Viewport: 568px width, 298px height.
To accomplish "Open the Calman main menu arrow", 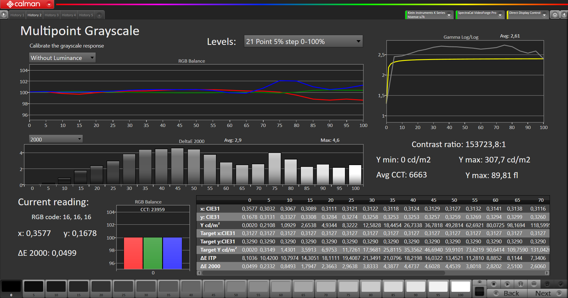I will tap(49, 4).
